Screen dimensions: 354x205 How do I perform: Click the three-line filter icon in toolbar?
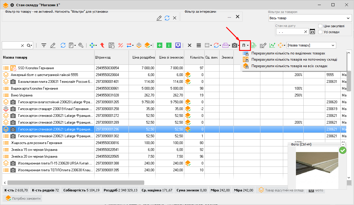click(44, 45)
